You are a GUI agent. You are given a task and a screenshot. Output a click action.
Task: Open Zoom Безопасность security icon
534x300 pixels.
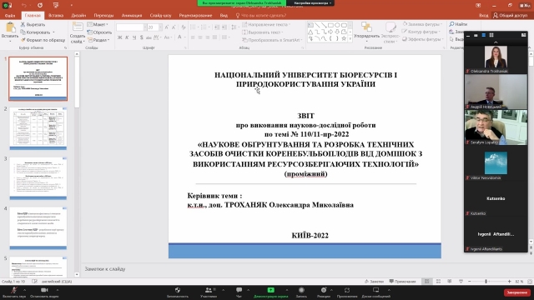tap(178, 292)
